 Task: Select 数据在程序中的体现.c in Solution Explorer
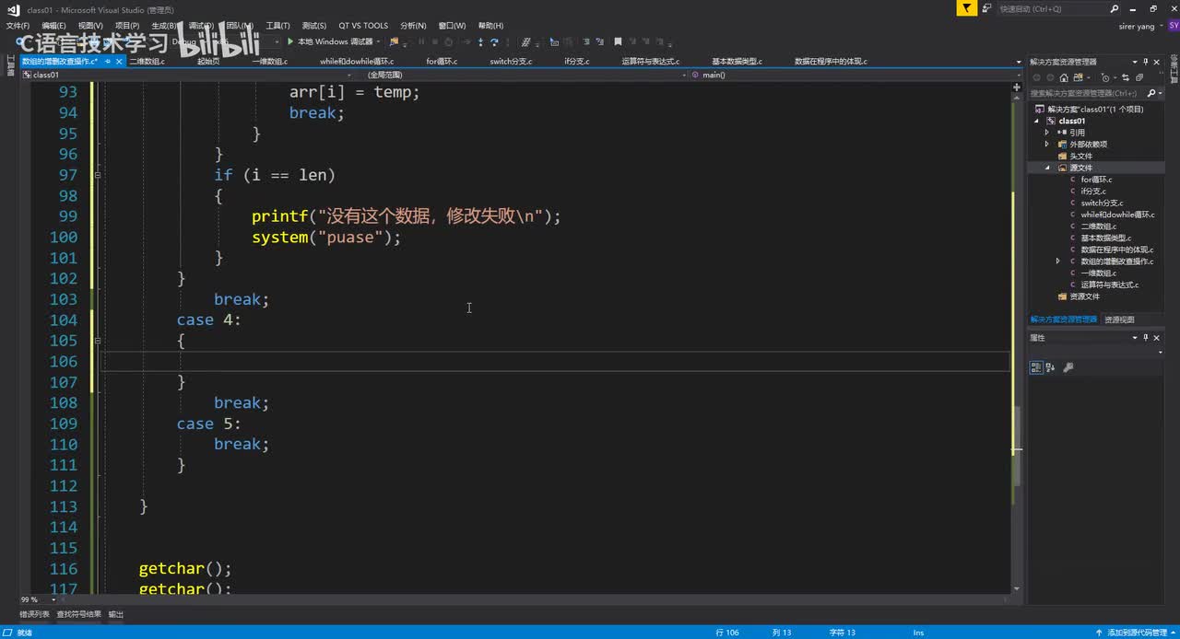[1117, 250]
